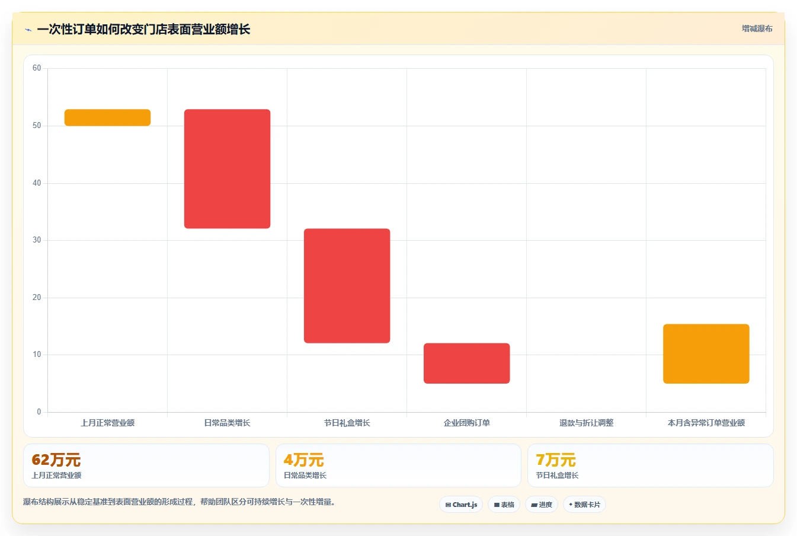Click the y-axis value 20
The width and height of the screenshot is (797, 536).
coord(37,298)
